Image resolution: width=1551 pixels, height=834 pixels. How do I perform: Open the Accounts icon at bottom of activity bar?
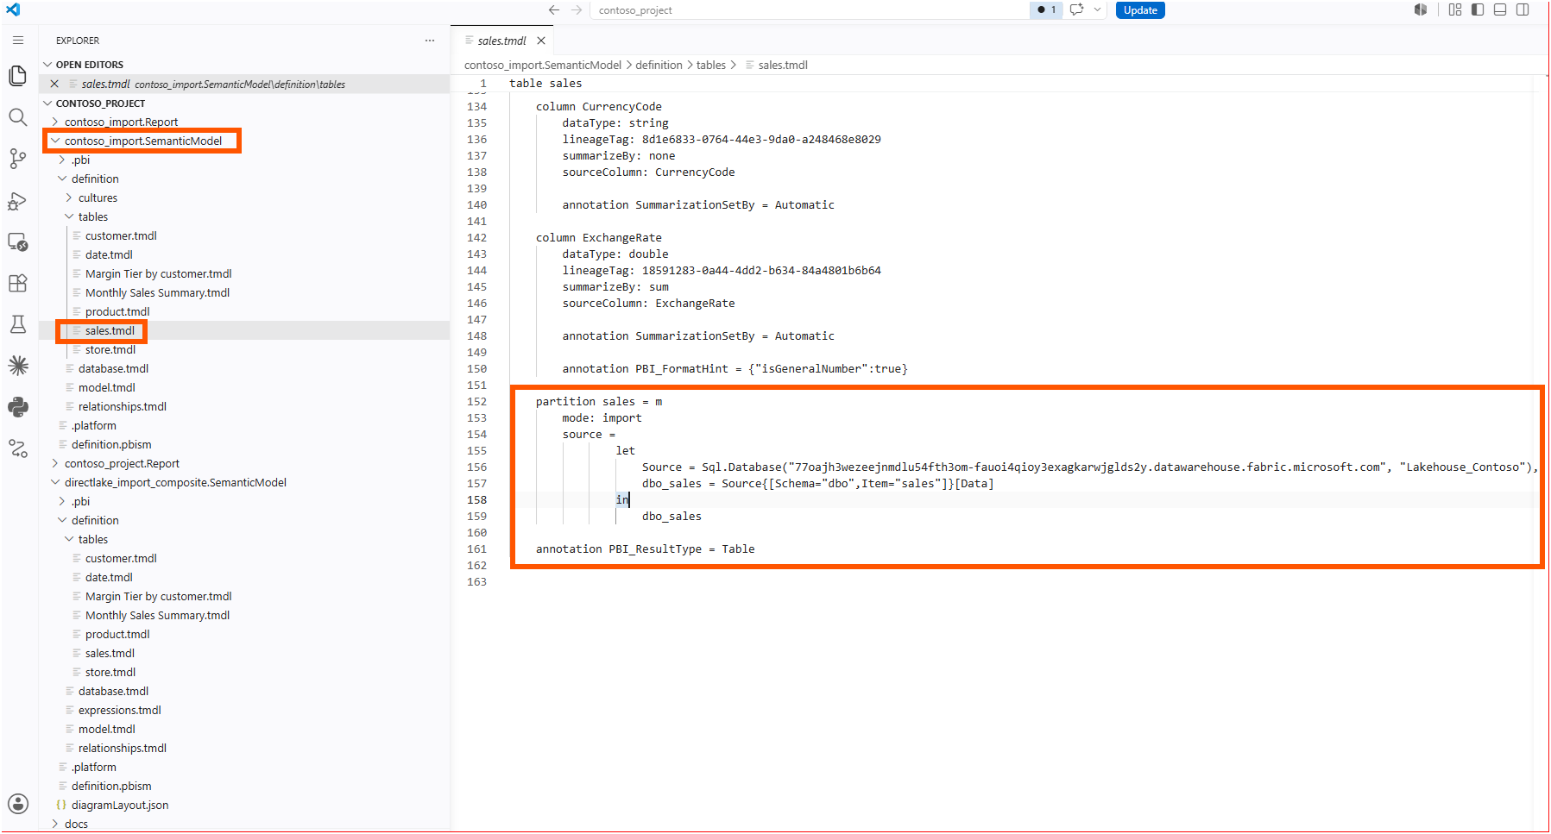[17, 804]
